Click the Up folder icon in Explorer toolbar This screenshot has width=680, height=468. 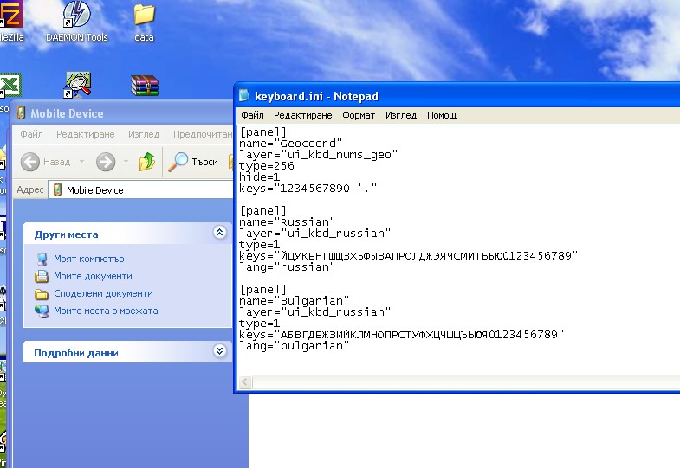[148, 162]
